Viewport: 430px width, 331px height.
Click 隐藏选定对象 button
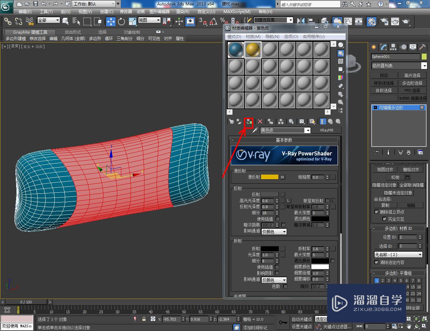pyautogui.click(x=384, y=185)
